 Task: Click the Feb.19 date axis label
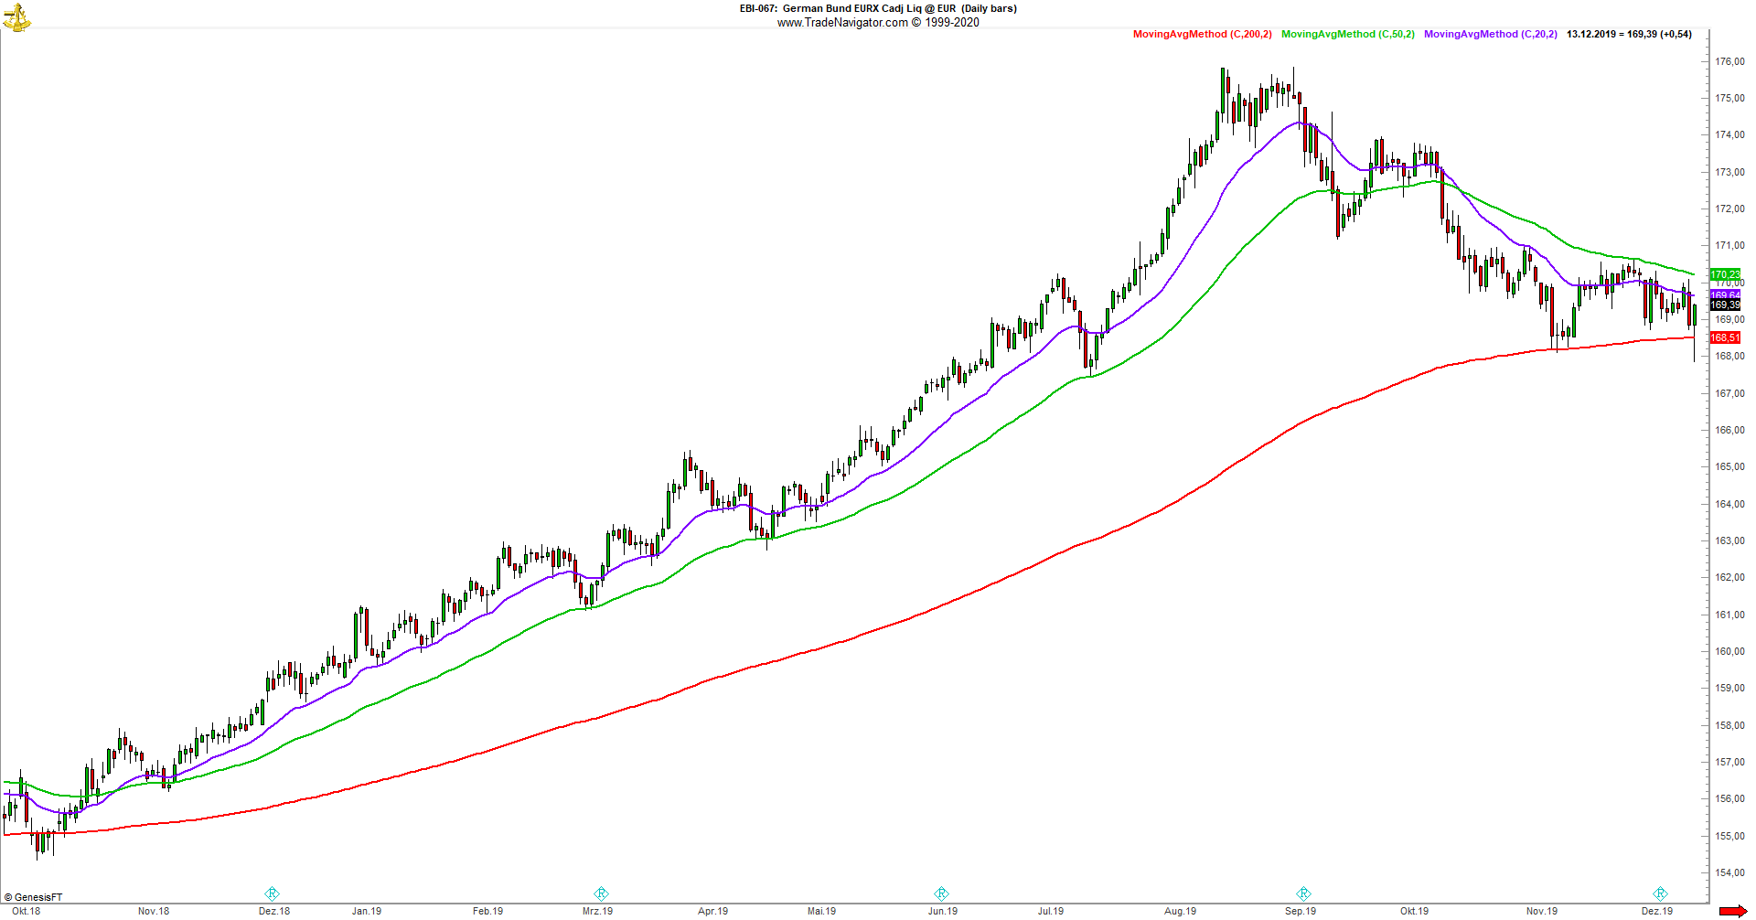tap(487, 911)
